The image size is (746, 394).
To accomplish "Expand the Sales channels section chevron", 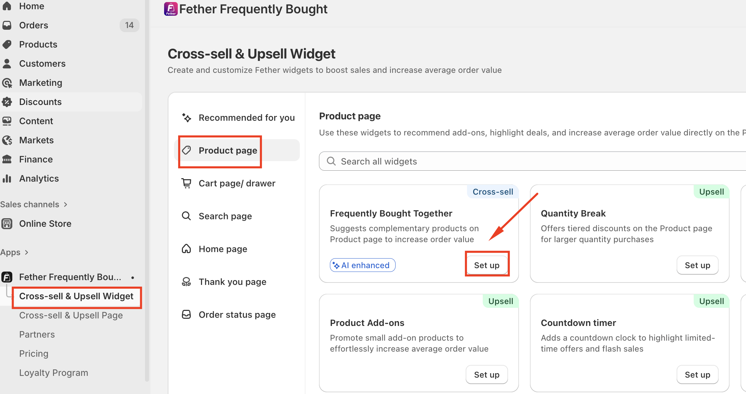I will tap(65, 204).
